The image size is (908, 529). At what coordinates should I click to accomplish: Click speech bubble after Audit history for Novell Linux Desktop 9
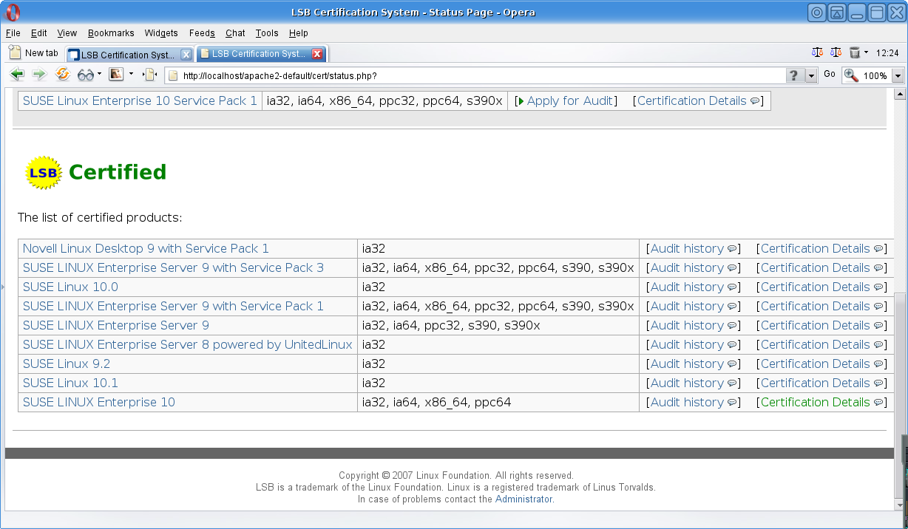(x=732, y=249)
